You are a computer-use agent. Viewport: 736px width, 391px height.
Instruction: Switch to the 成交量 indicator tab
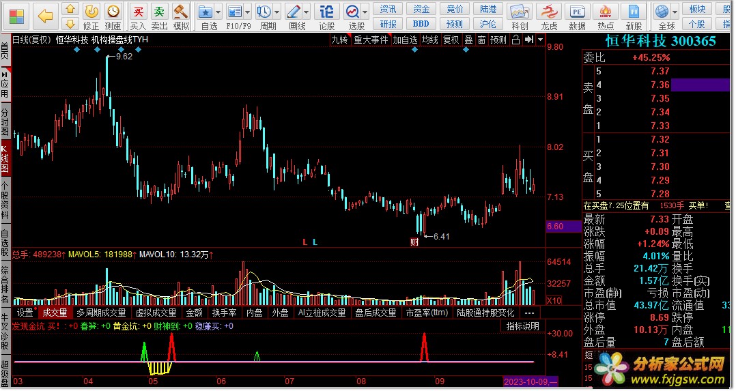(55, 313)
